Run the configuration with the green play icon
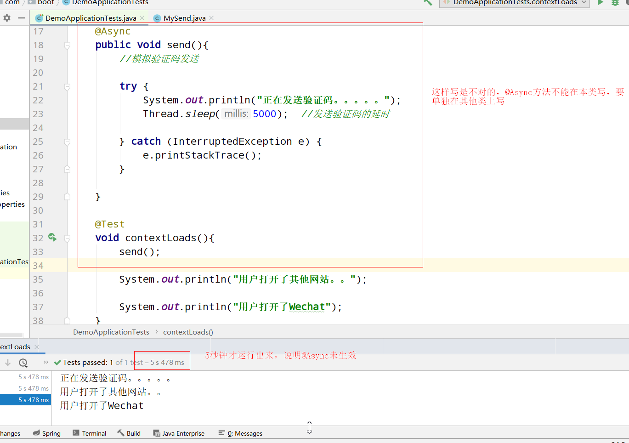 coord(600,2)
